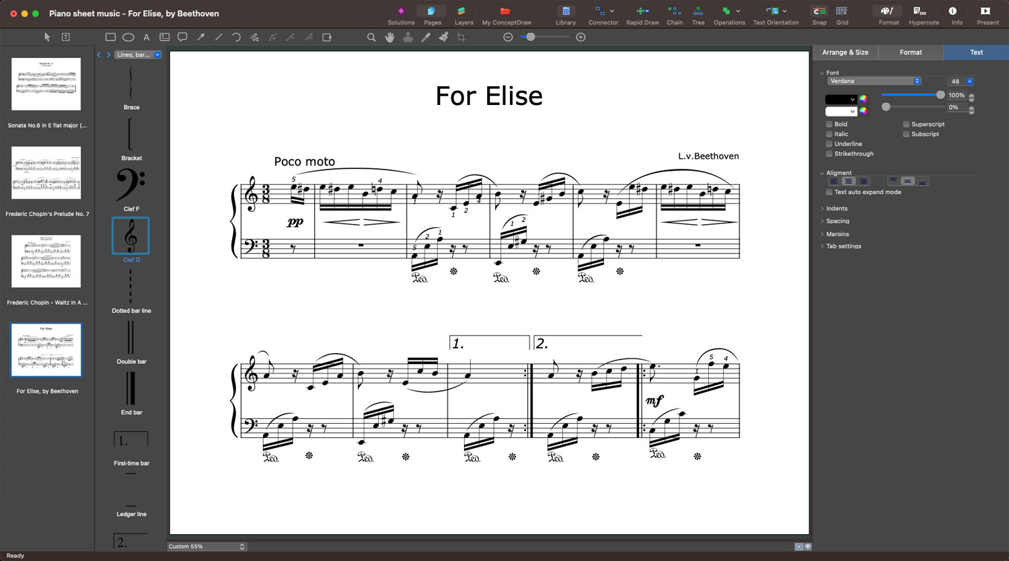Pick the ellipse shape tool
Screen dimensions: 1009x561
(x=128, y=37)
